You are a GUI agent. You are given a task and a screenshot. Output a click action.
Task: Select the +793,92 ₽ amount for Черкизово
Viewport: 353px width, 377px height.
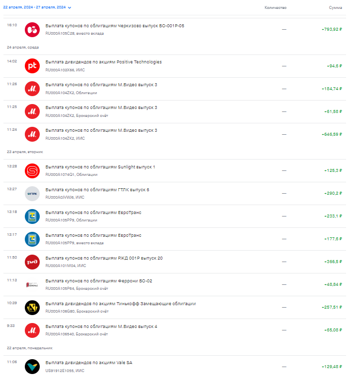pyautogui.click(x=332, y=29)
